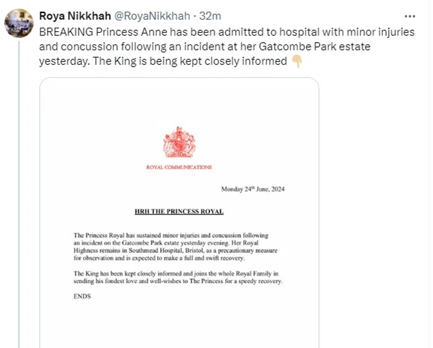
Task: Click the date Monday 24th June, 2024
Action: [252, 189]
